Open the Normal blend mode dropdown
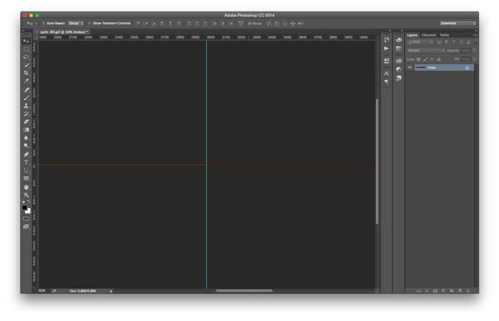This screenshot has height=321, width=499. click(x=425, y=51)
